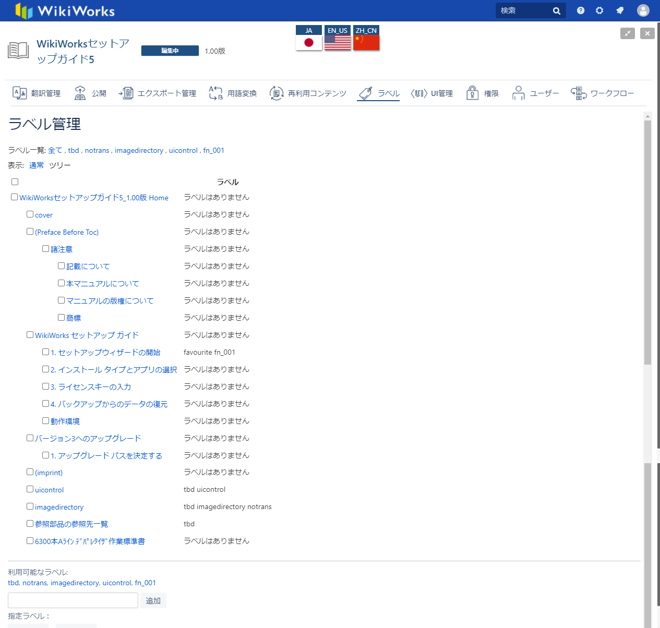Filter the label list by notrans

pos(97,150)
